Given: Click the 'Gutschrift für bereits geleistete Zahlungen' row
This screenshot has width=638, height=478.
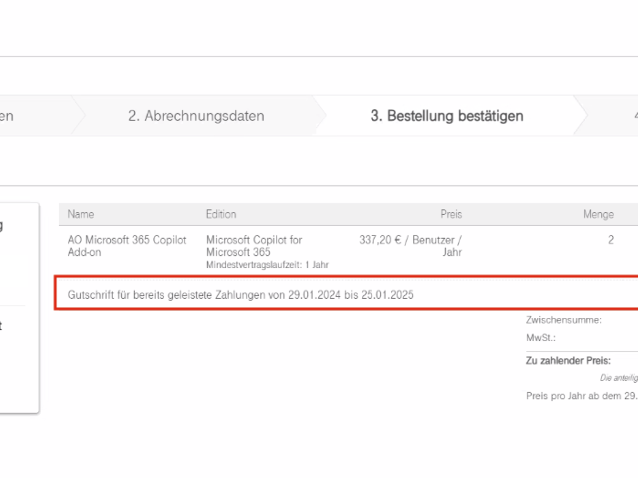Looking at the screenshot, I should pyautogui.click(x=241, y=295).
